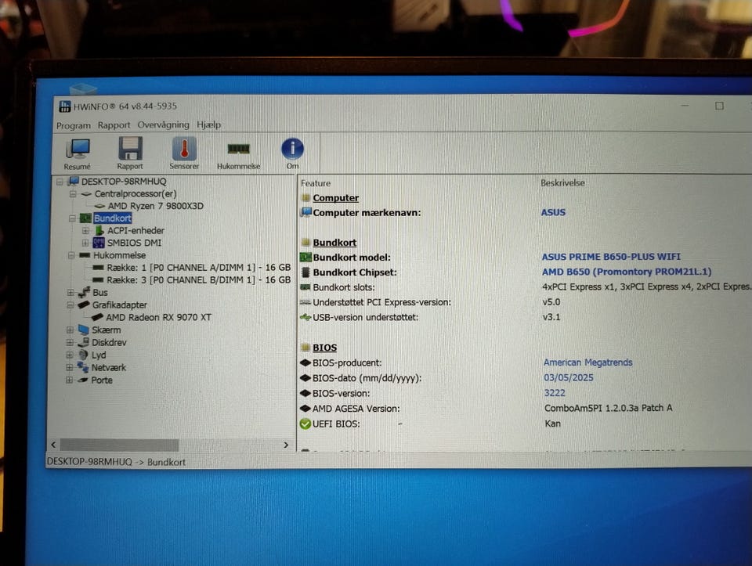Image resolution: width=752 pixels, height=566 pixels.
Task: Click the USB-version understøttet icon
Action: click(305, 317)
